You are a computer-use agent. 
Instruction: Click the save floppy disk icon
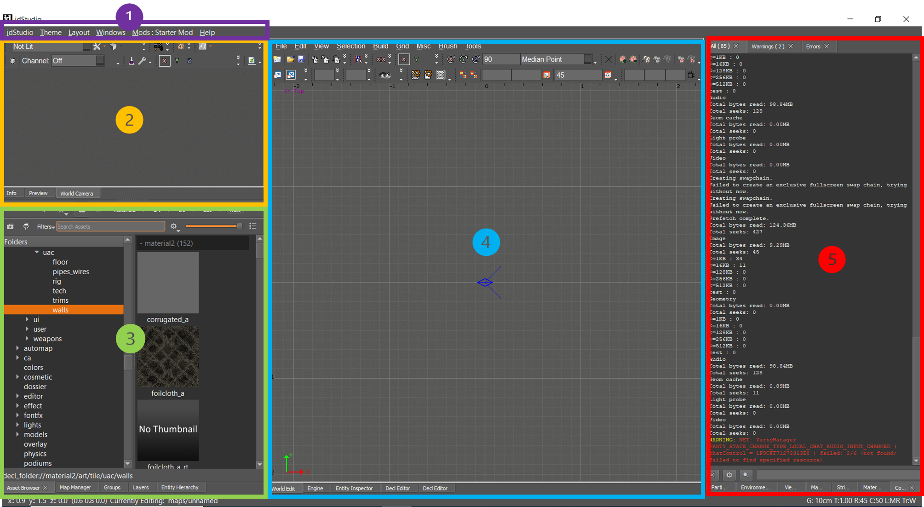tap(301, 59)
